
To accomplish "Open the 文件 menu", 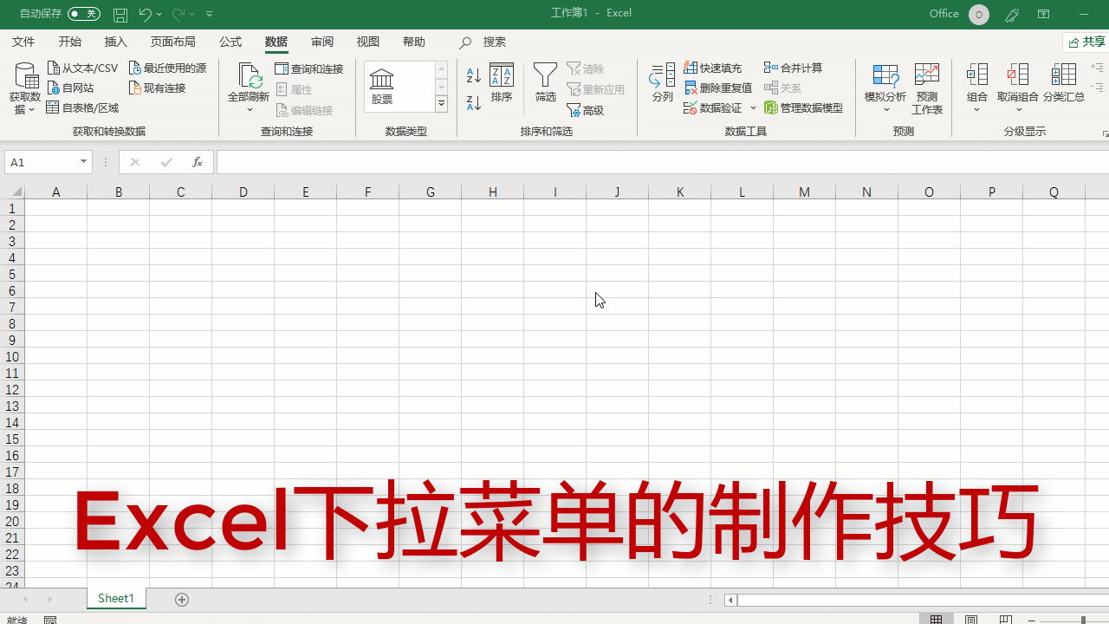I will tap(23, 42).
